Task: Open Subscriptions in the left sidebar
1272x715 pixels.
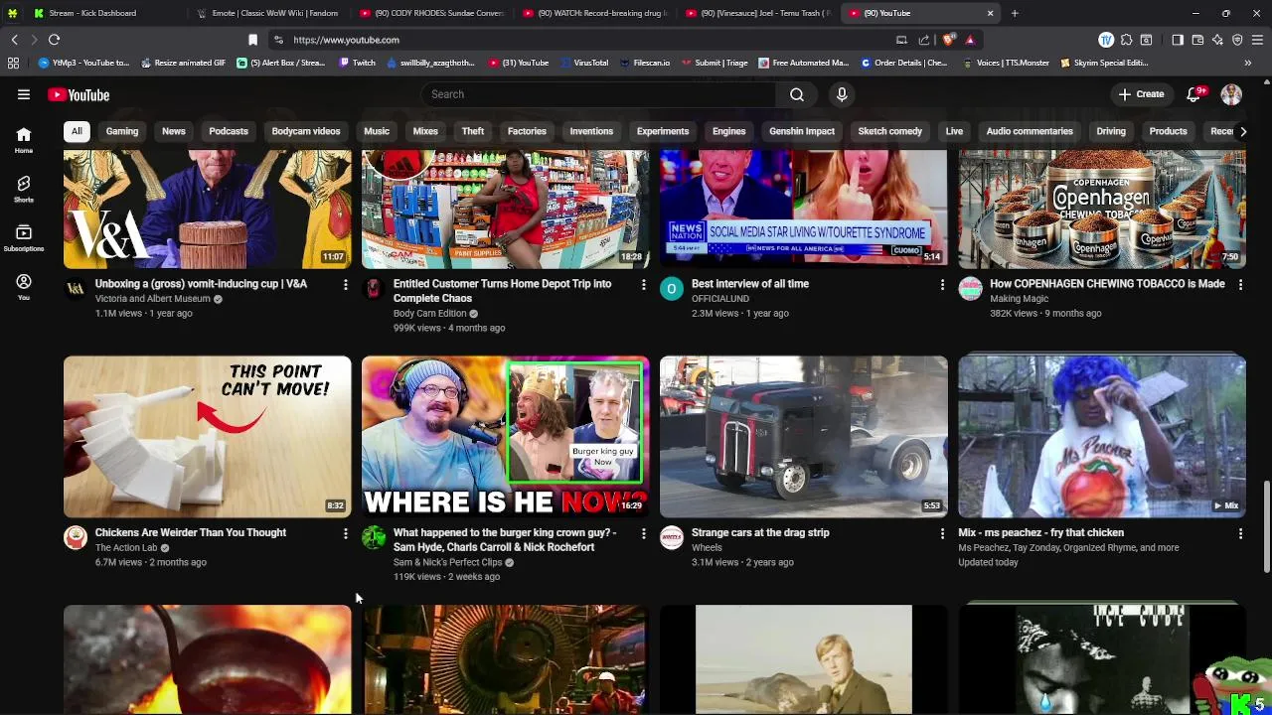Action: coord(24,237)
